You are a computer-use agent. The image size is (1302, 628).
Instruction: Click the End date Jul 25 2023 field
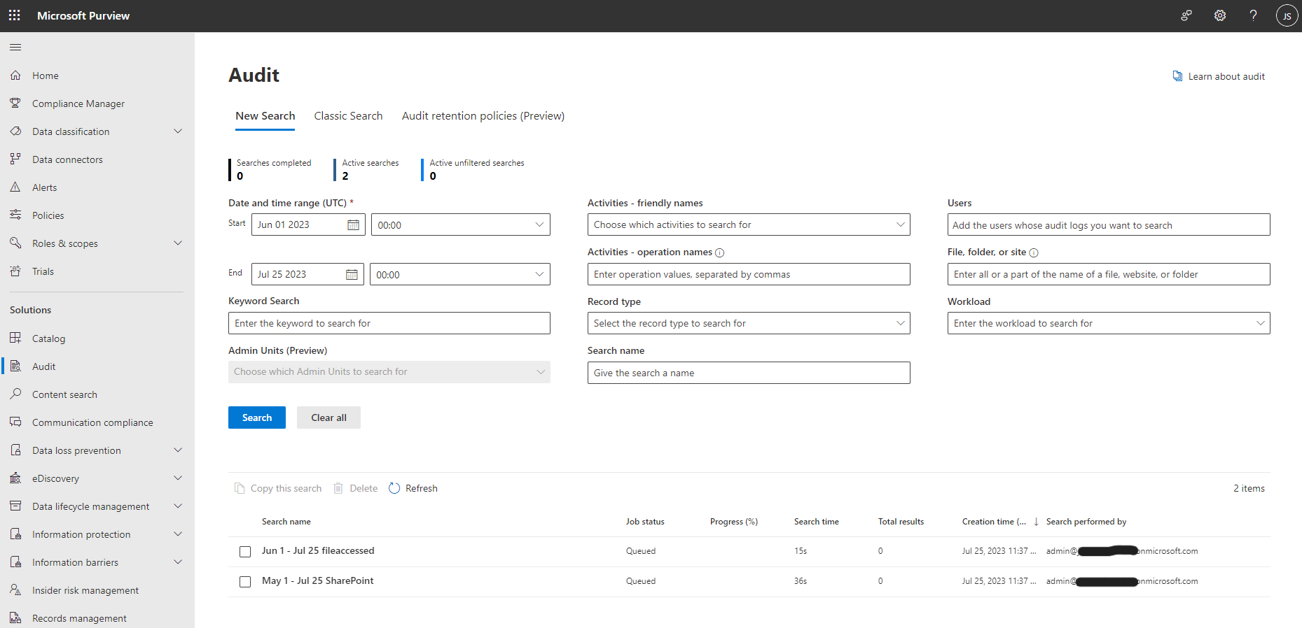click(307, 274)
